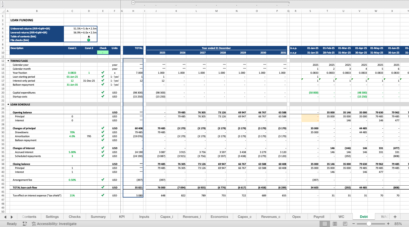This screenshot has width=409, height=227.
Task: Click the zoom in plus icon
Action: [x=388, y=224]
